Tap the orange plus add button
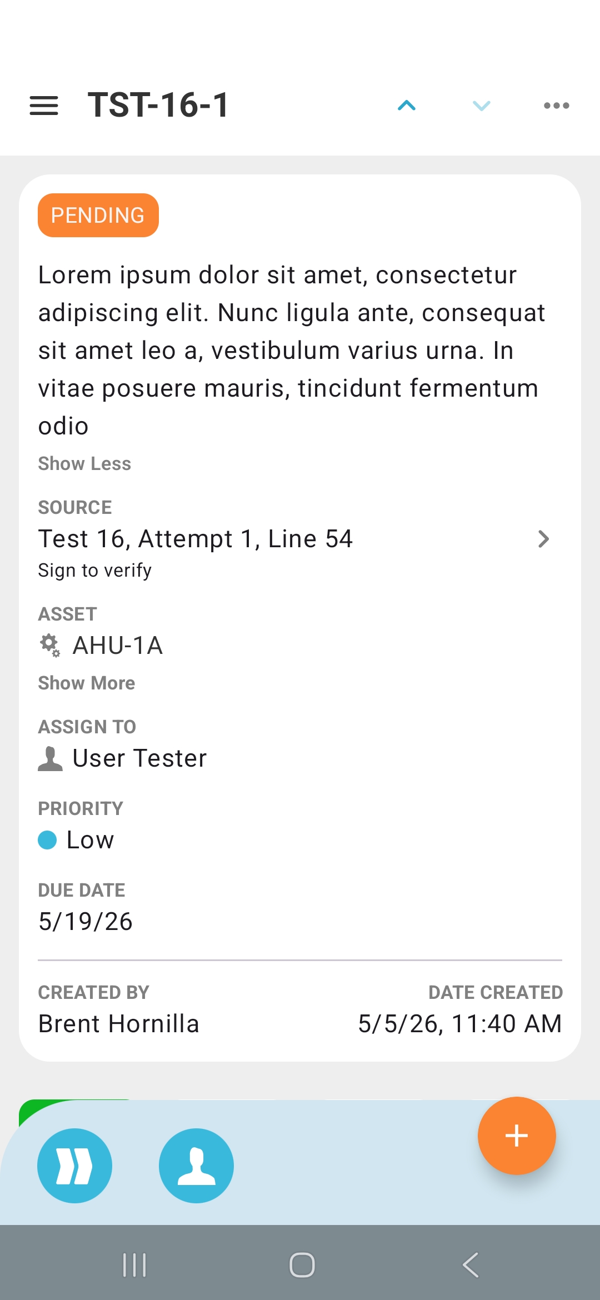Image resolution: width=600 pixels, height=1300 pixels. (517, 1136)
